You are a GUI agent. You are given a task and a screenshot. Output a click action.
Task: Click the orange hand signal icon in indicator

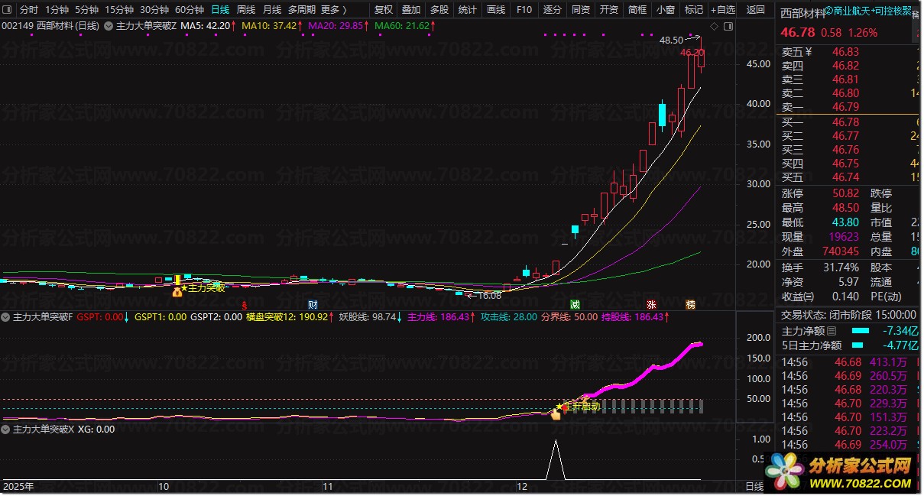(556, 414)
